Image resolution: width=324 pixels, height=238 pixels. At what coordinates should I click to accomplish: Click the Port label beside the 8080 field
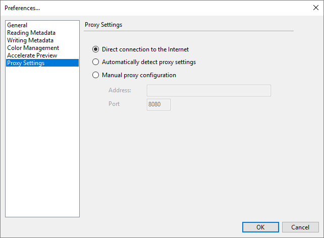point(114,104)
